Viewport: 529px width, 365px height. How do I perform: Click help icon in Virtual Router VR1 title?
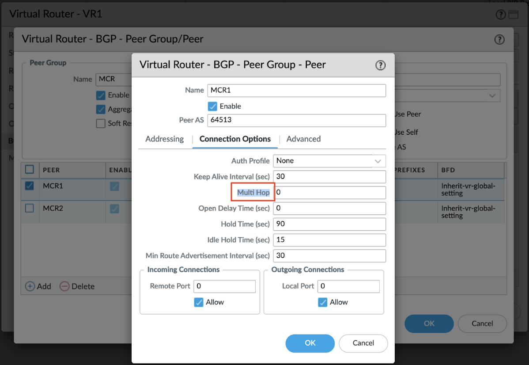click(500, 15)
